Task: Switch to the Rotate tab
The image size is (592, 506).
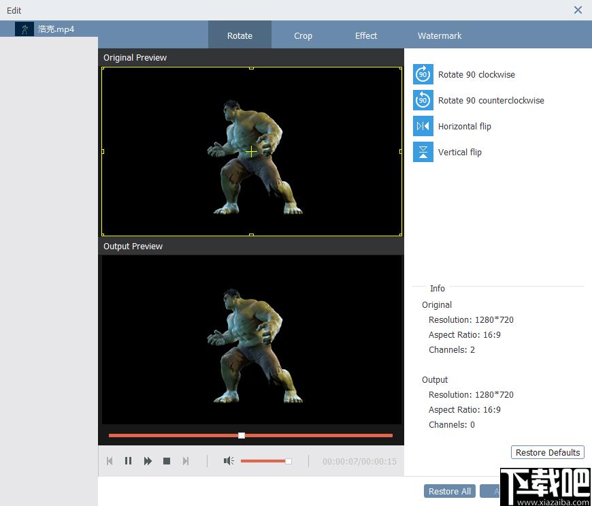Action: 240,35
